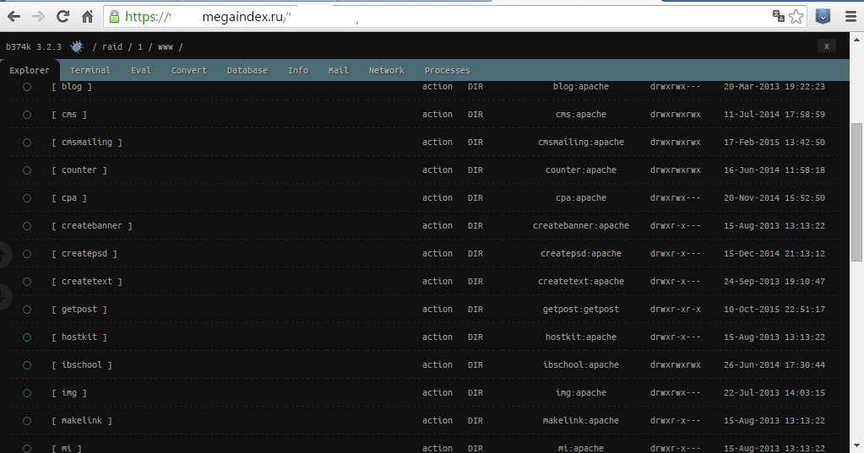Open the makelink directory
864x453 pixels.
point(82,421)
